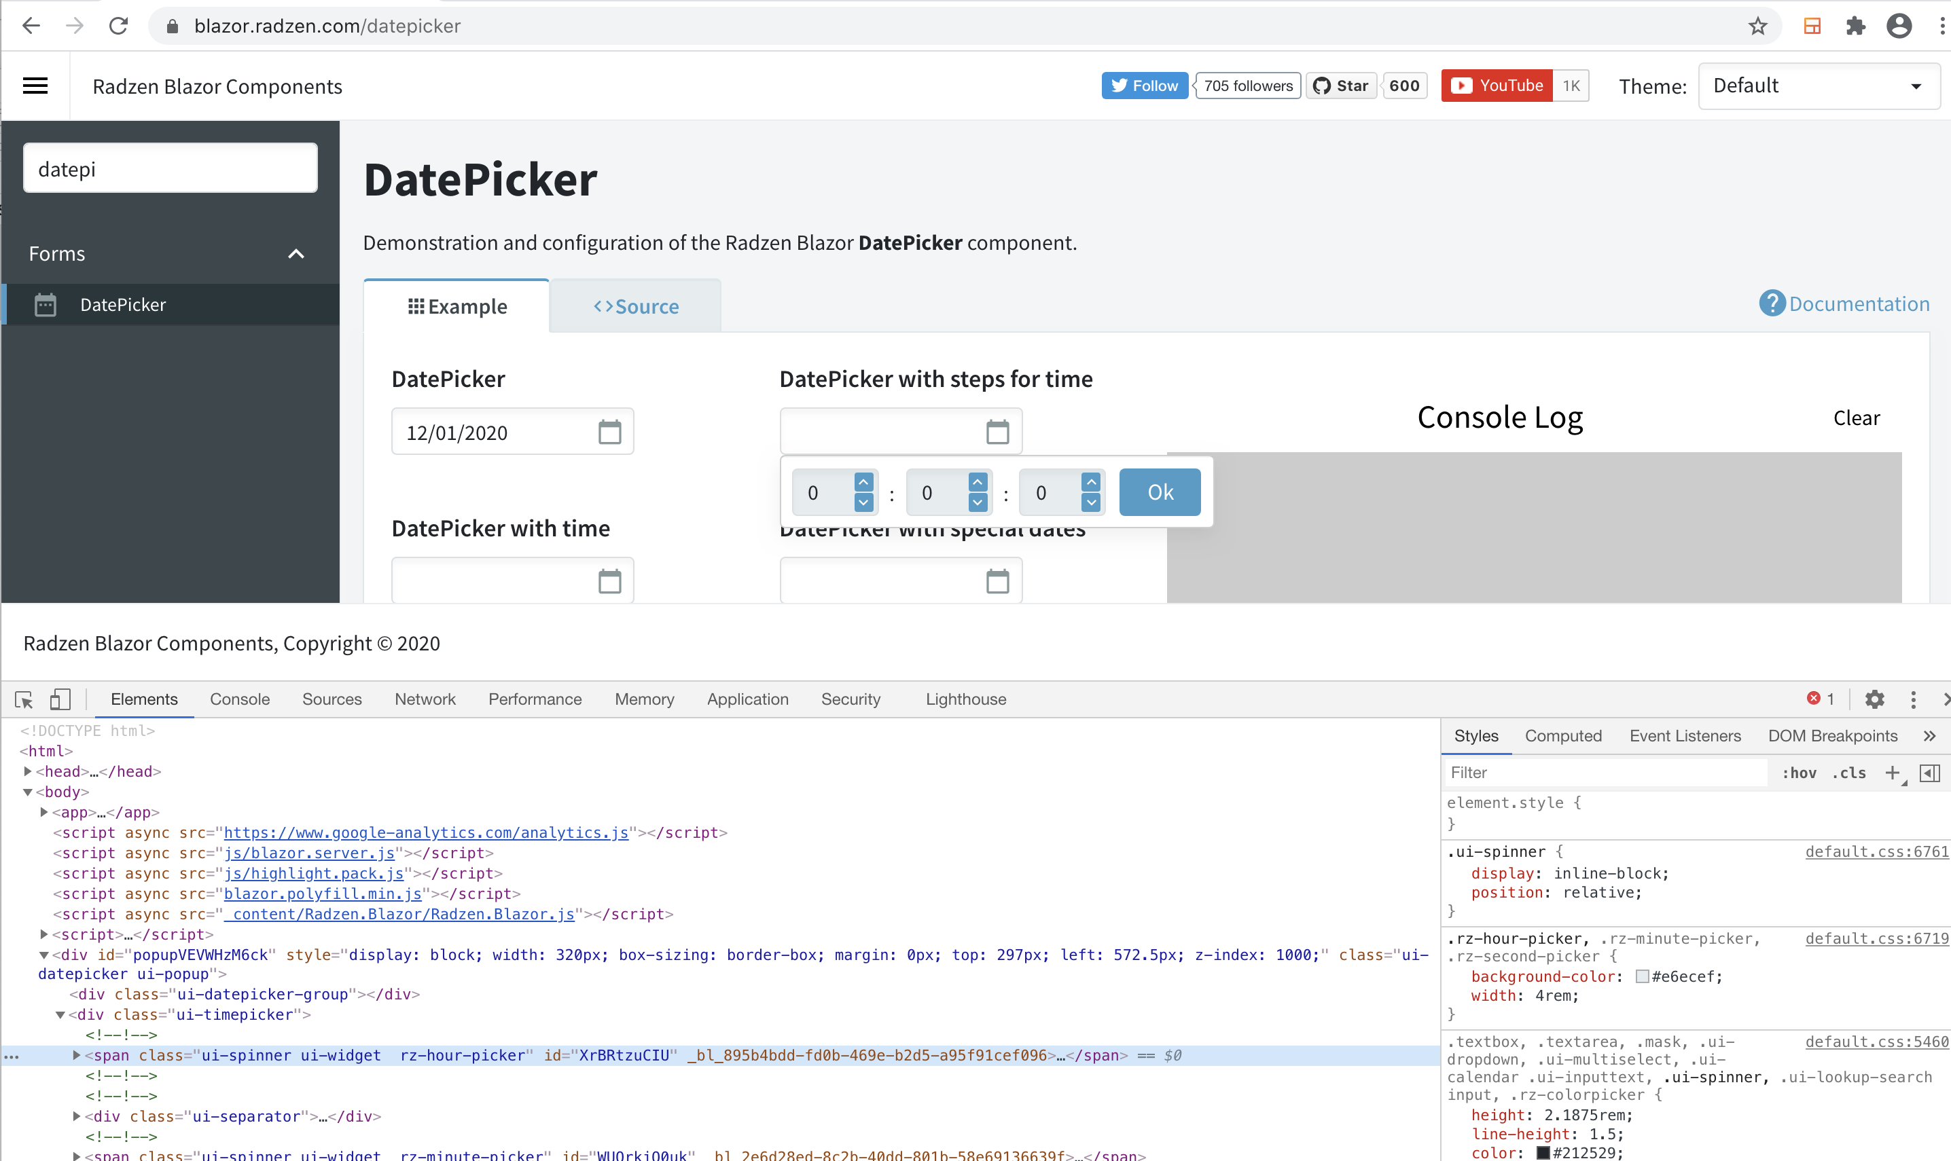Increase the seconds spinner value
Image resolution: width=1951 pixels, height=1161 pixels.
[1091, 482]
